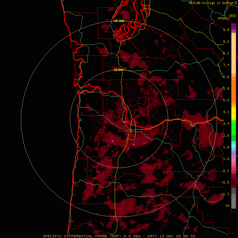
Task: Click the 8.2 legend value
Action: pos(226,53)
